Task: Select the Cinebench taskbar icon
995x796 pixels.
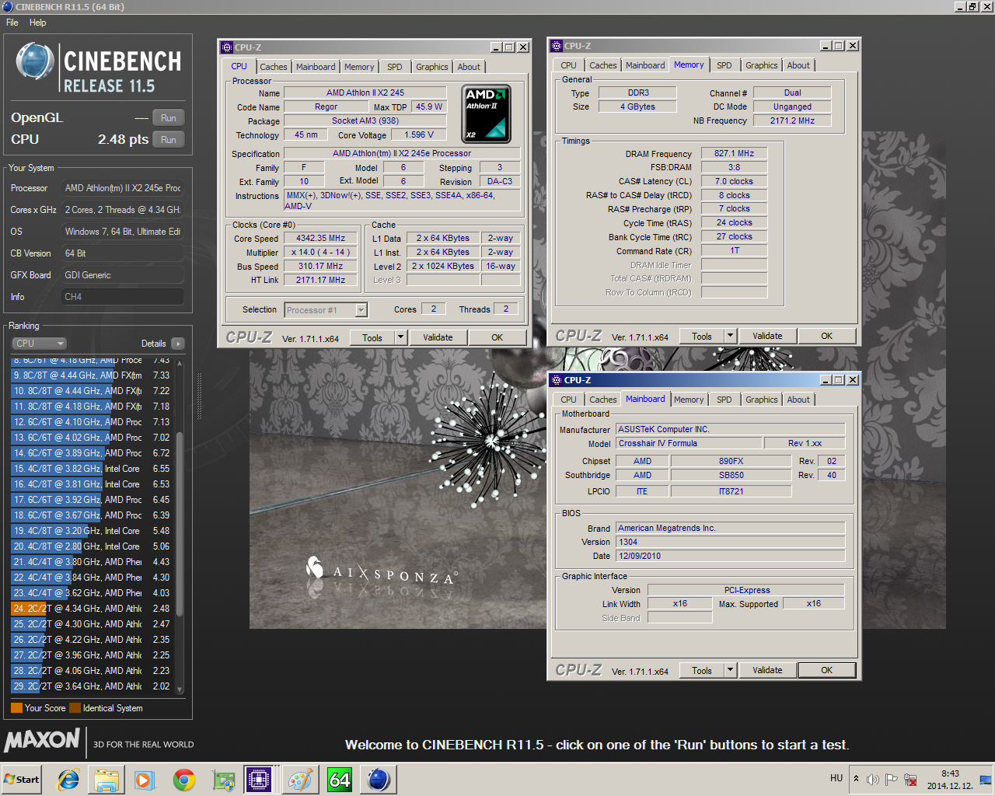Action: click(379, 780)
